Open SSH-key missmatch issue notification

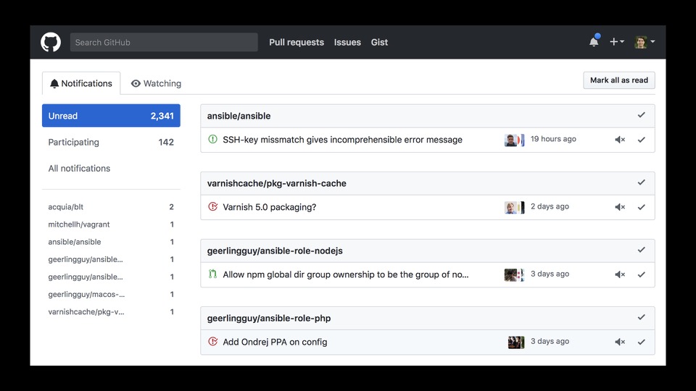[342, 140]
